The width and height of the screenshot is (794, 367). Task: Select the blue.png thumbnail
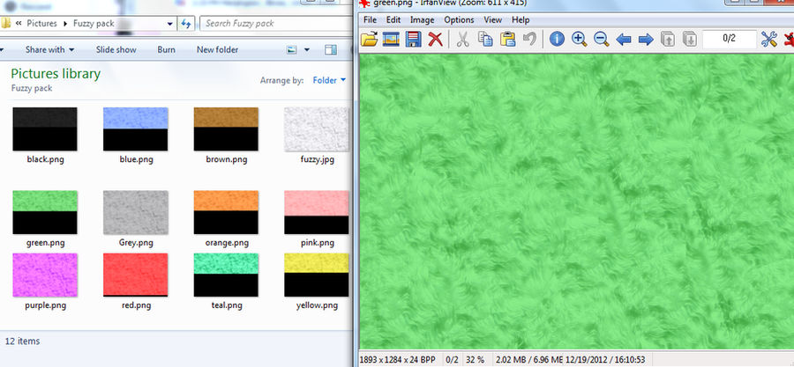(x=135, y=128)
